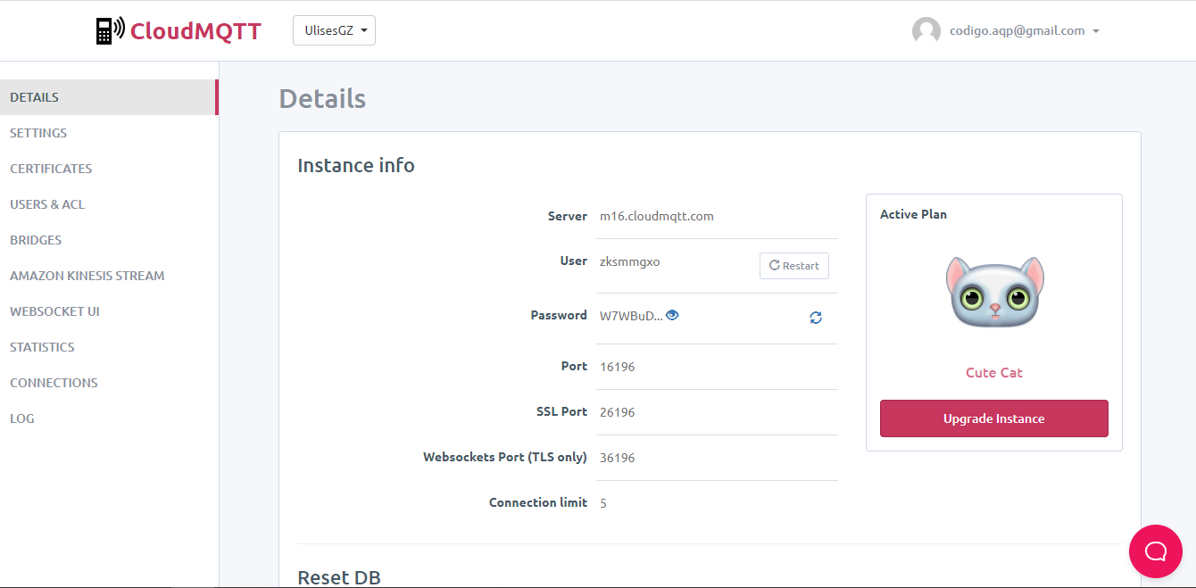Click the Details page heading
1196x588 pixels.
[x=322, y=98]
